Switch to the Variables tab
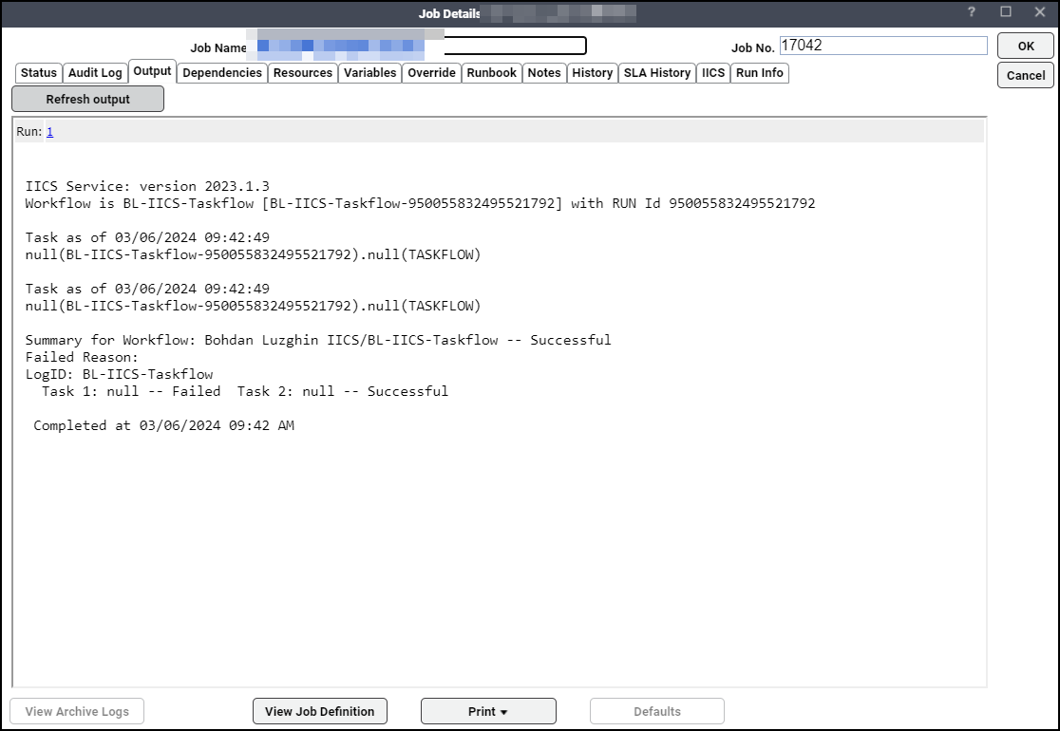Image resolution: width=1060 pixels, height=731 pixels. click(369, 73)
